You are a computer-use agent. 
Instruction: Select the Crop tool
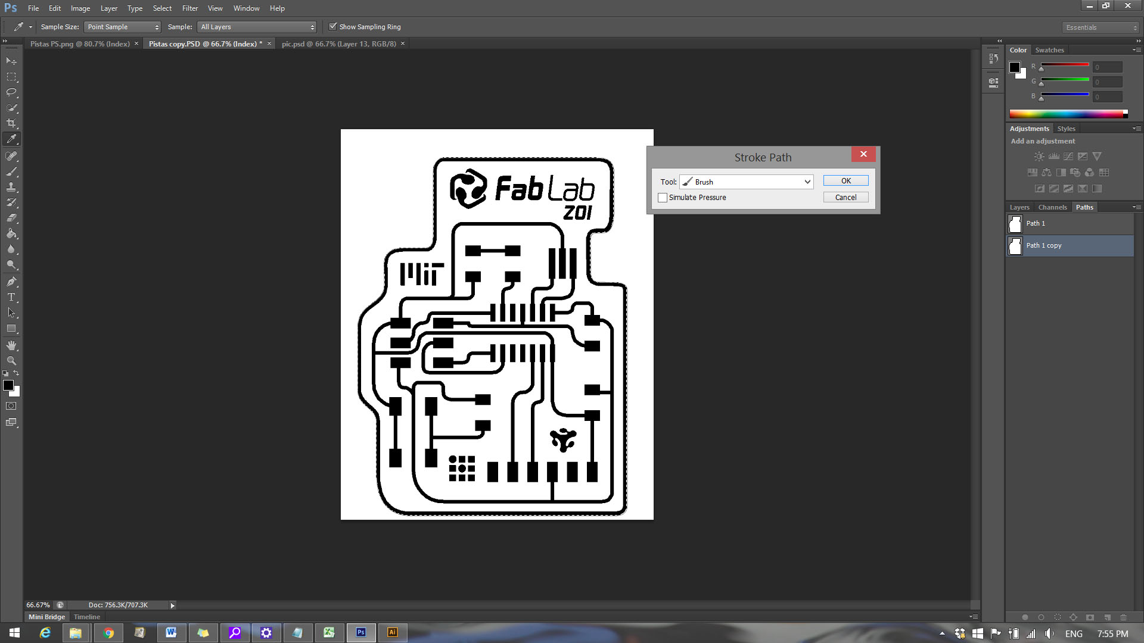click(11, 123)
